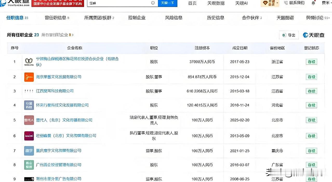This screenshot has height=182, width=332.
Task: Open 怀来行星科技文化发展有限公司 link
Action: tap(62, 105)
